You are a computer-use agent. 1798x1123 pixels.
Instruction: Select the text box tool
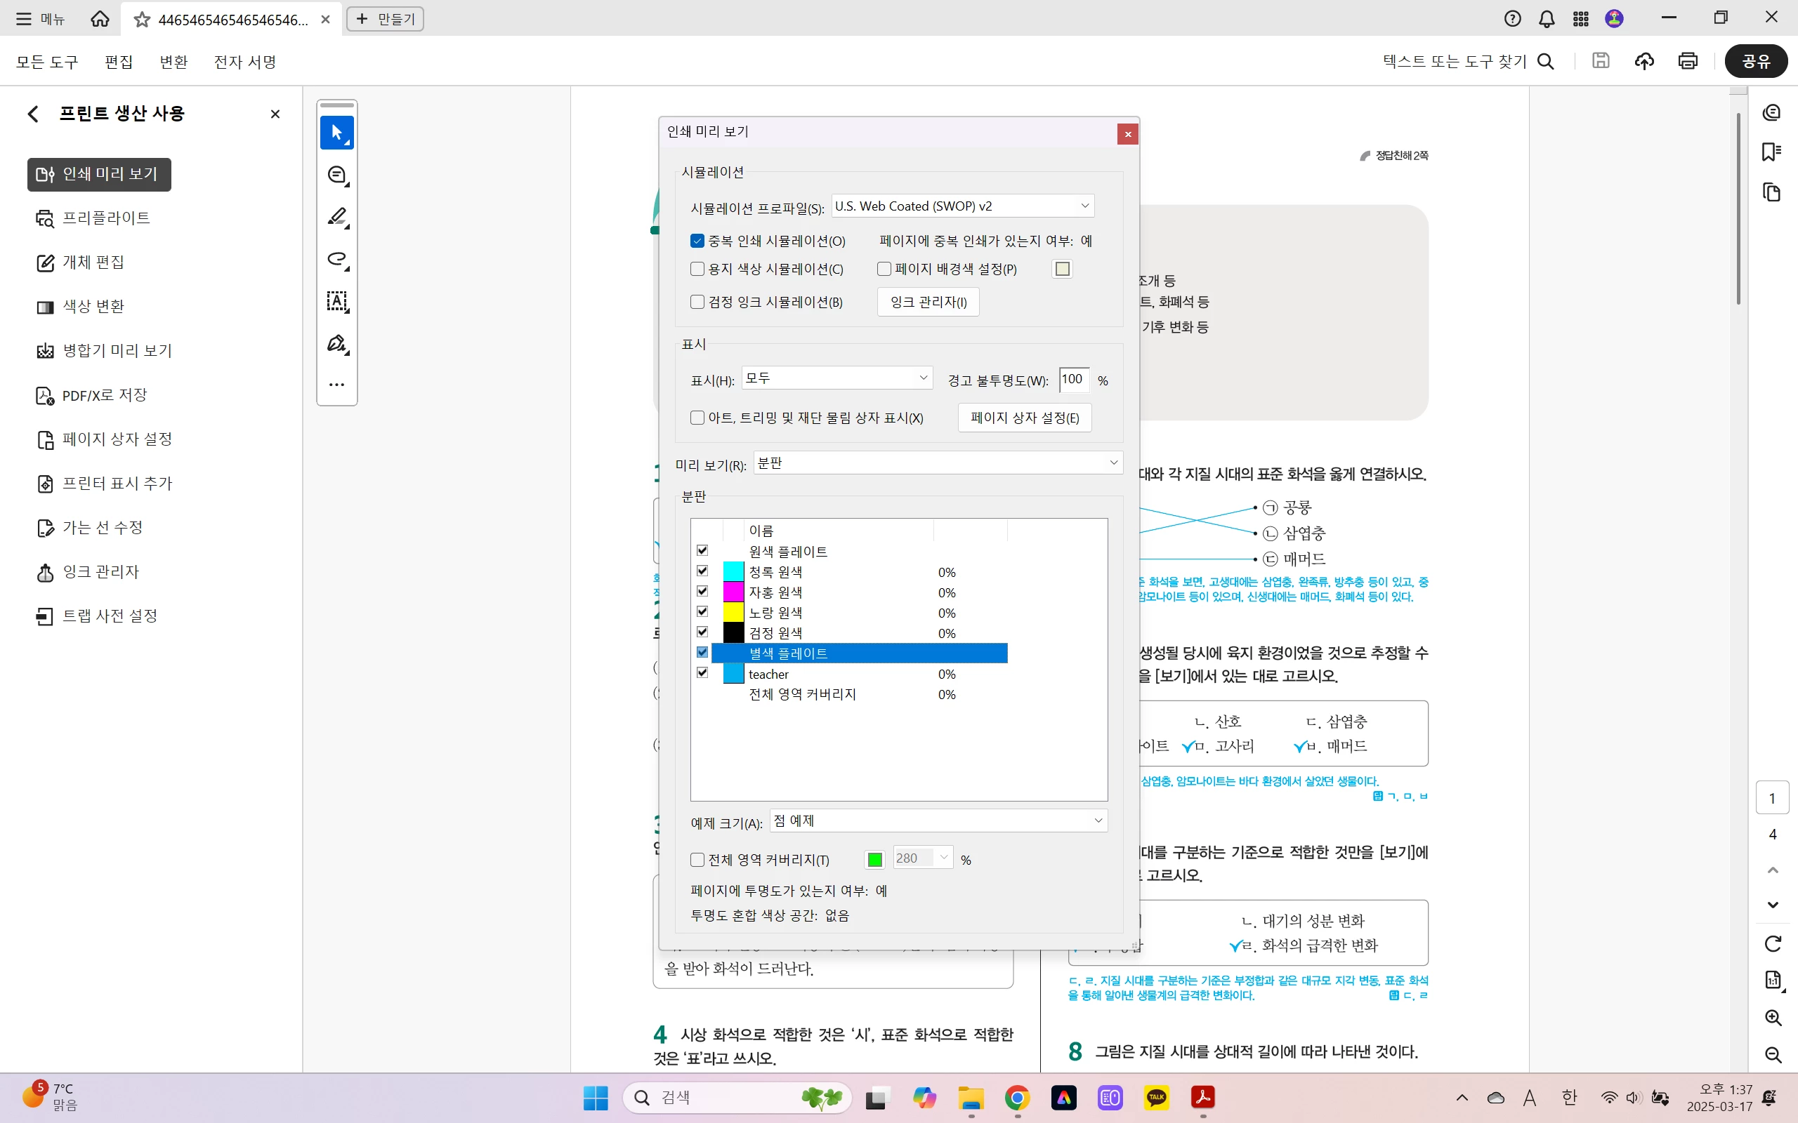tap(337, 302)
